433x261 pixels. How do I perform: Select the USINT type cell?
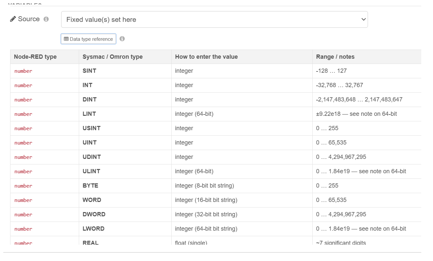tap(125, 128)
